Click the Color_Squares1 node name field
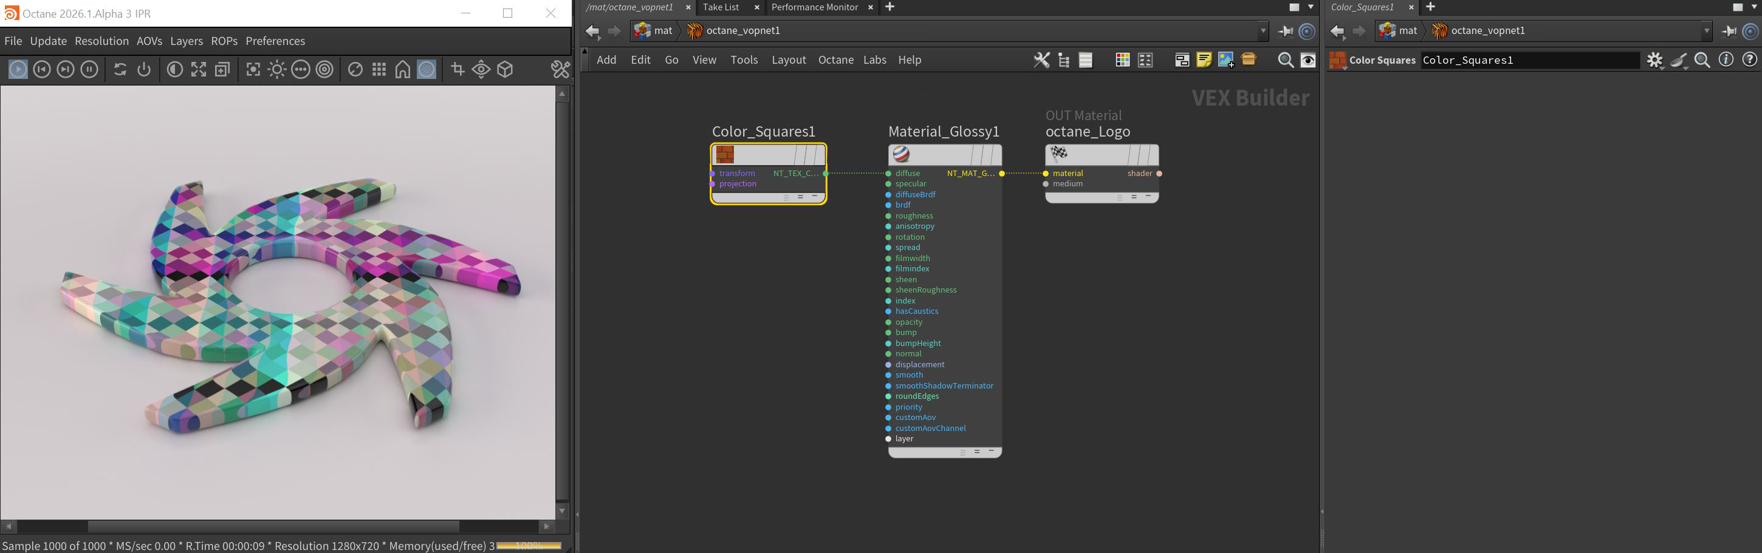 click(1529, 60)
